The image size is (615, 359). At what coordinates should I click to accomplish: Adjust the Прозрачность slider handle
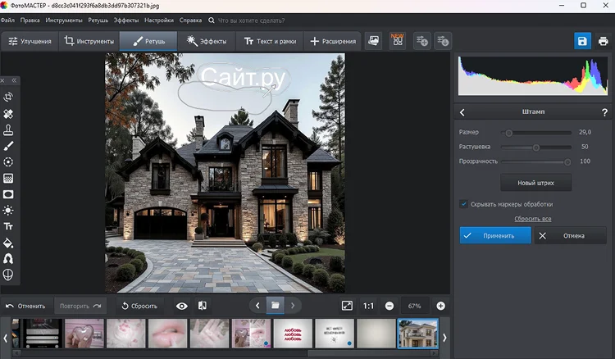point(567,161)
